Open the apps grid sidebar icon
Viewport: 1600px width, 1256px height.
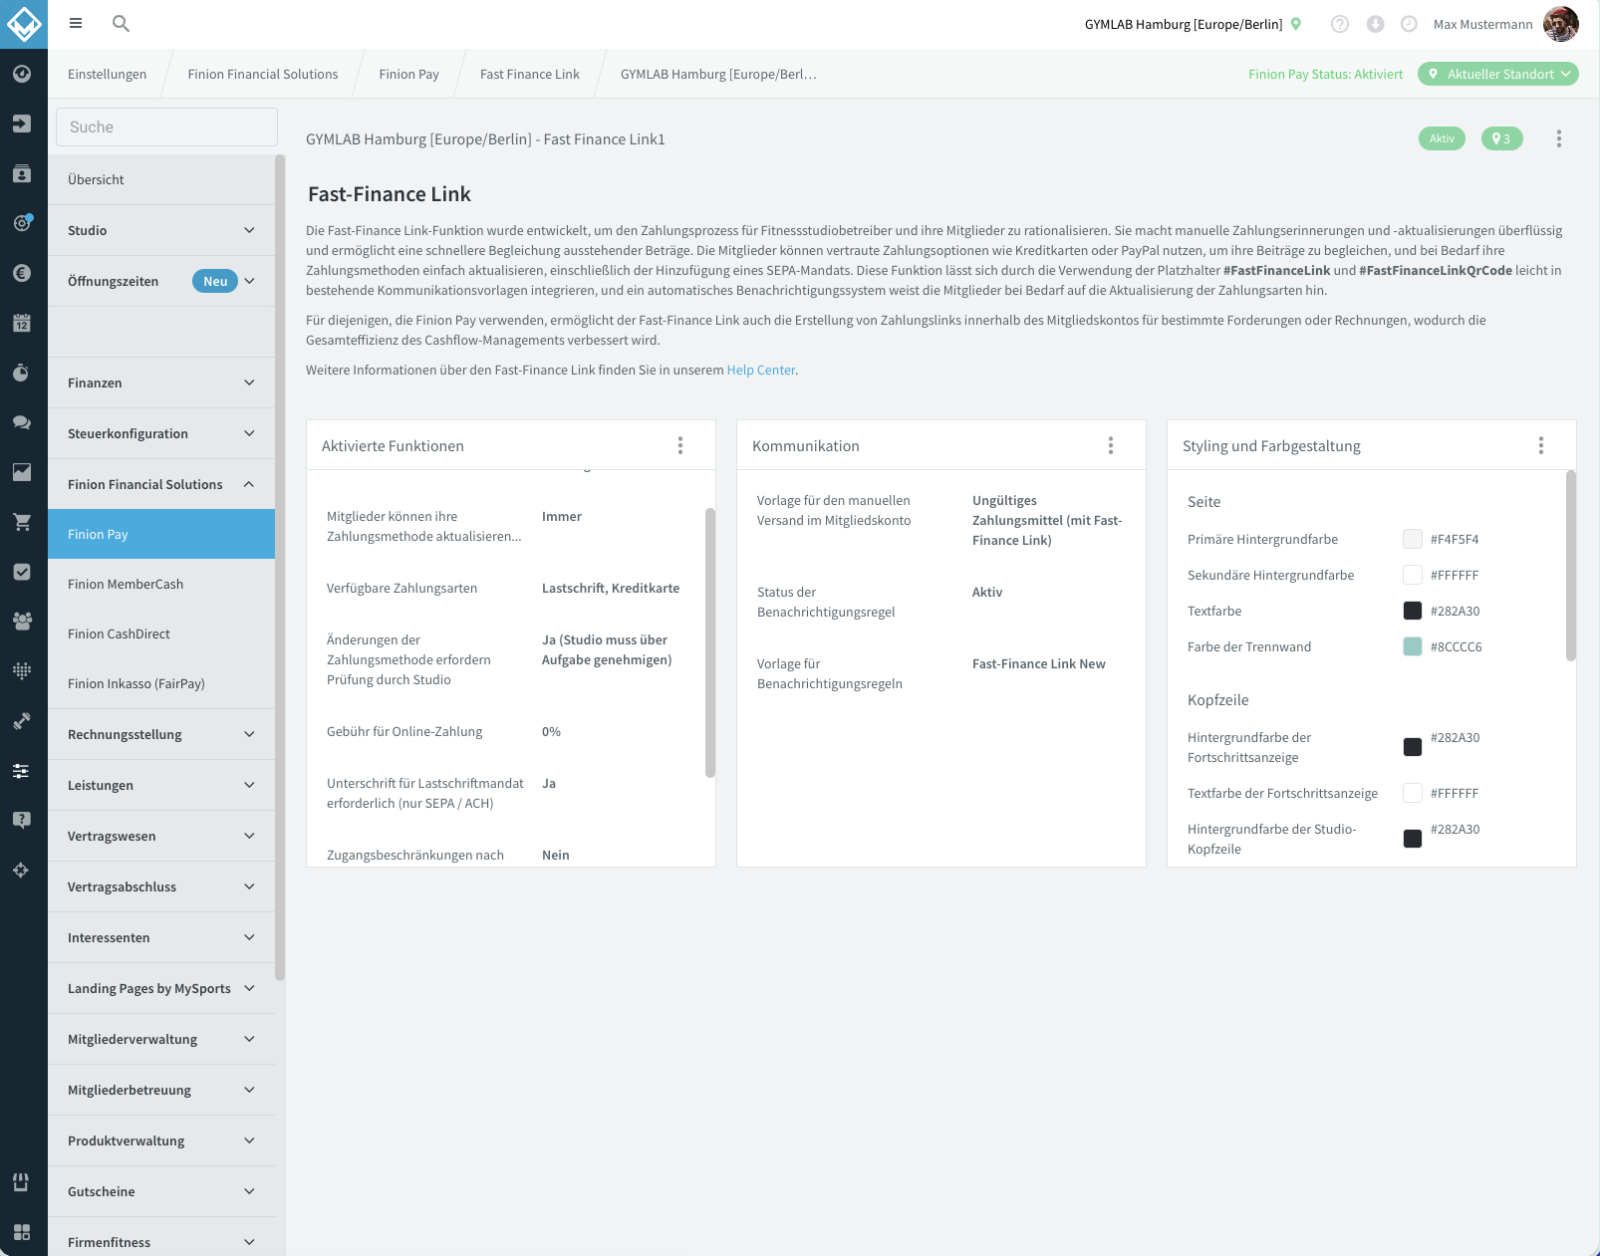click(22, 1232)
